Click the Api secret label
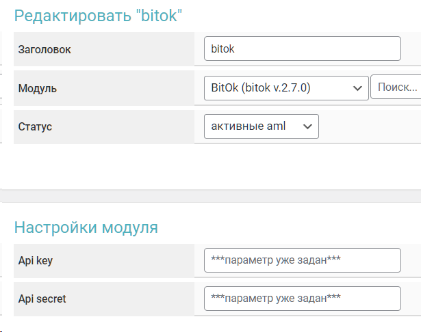The image size is (421, 332). (x=42, y=299)
